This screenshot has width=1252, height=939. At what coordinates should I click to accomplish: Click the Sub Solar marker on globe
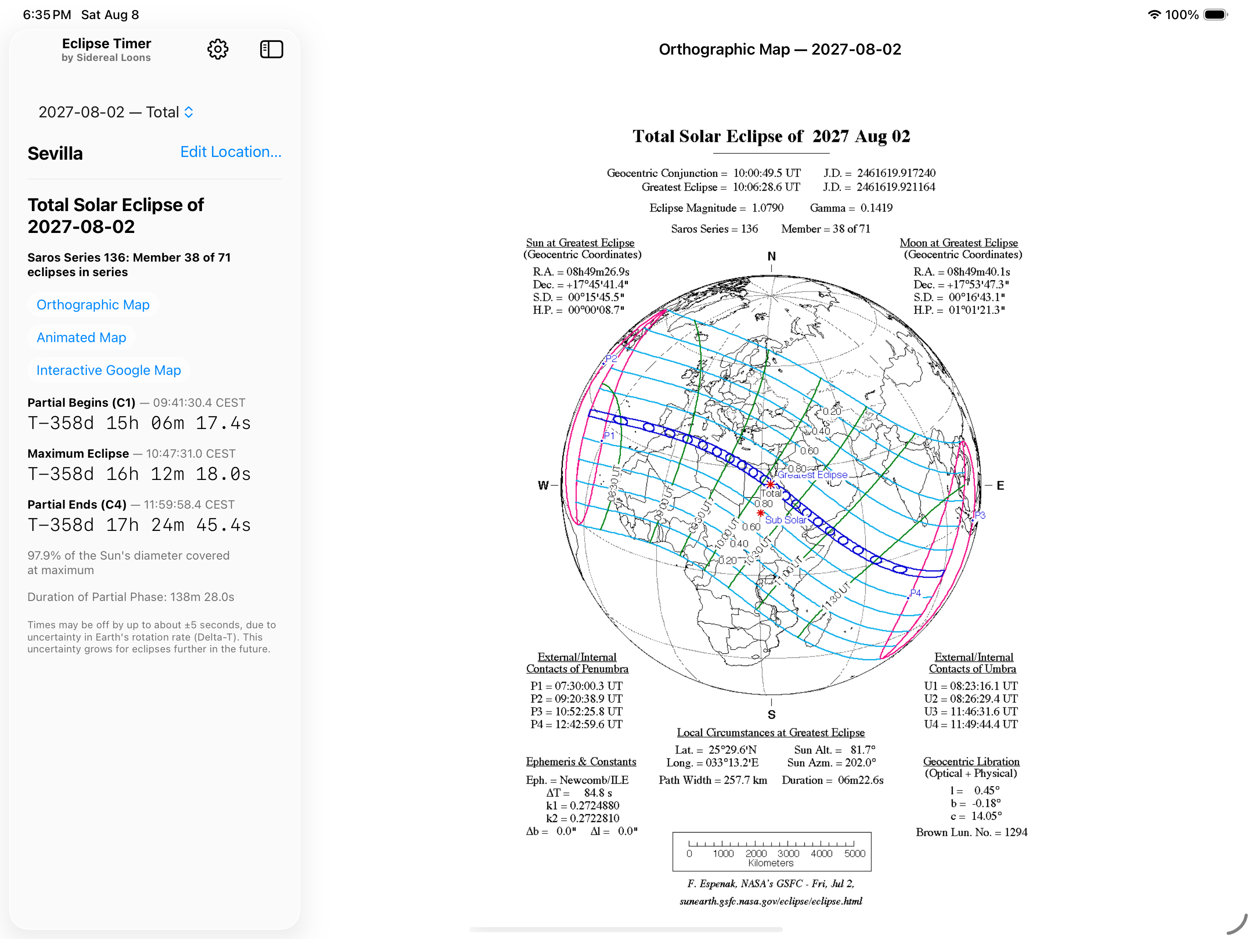click(x=760, y=513)
